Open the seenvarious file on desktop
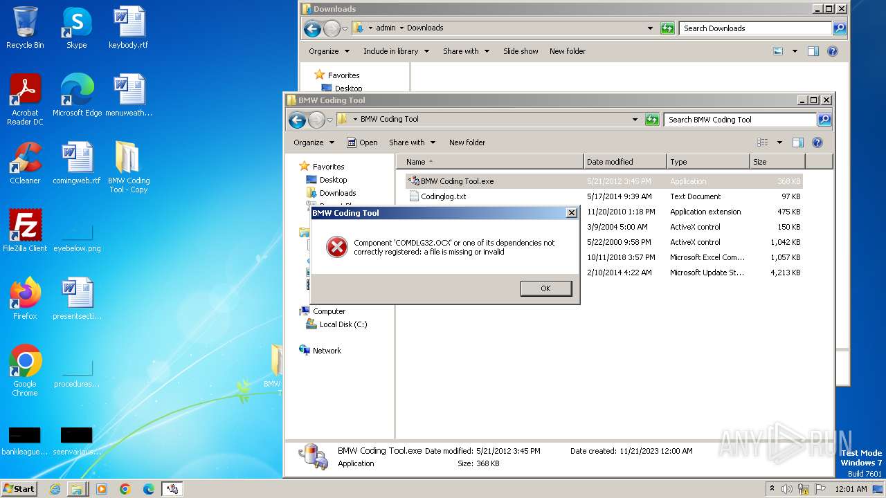This screenshot has width=886, height=498. coord(77,441)
